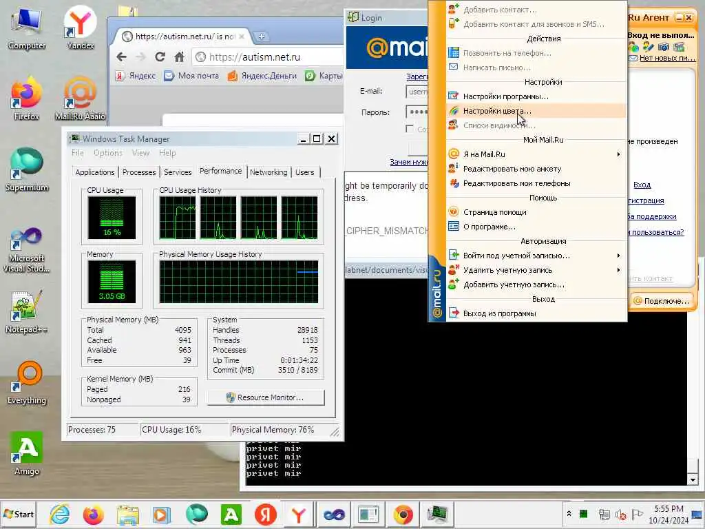Click the browser address bar
The width and height of the screenshot is (705, 529).
point(269,57)
